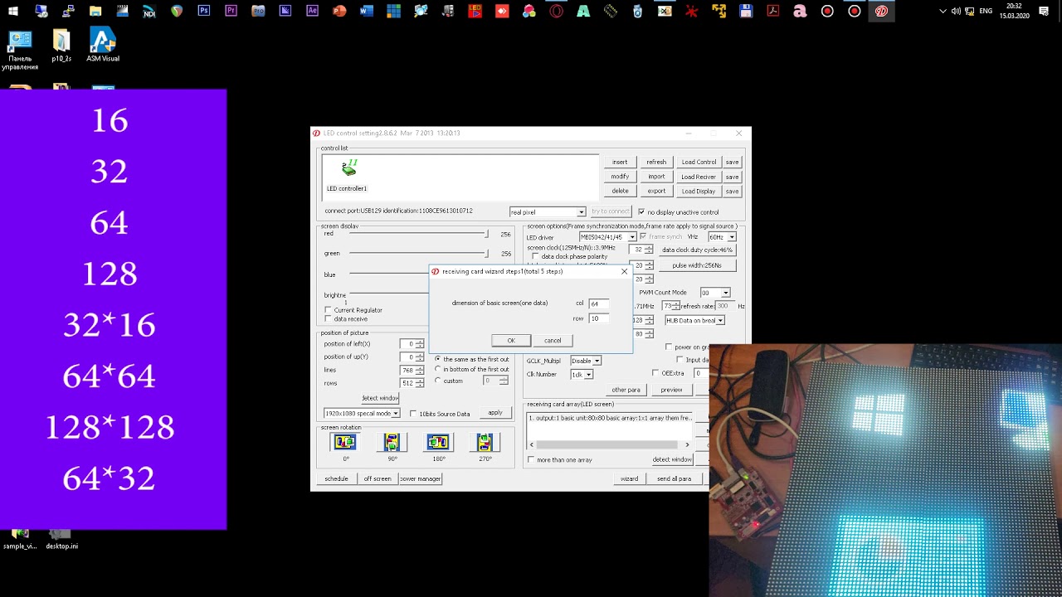
Task: Toggle OEExtra checkbox
Action: [x=655, y=373]
